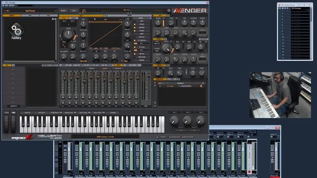
Task: Click the Keilwerth Audio logo
Action: pos(50,137)
